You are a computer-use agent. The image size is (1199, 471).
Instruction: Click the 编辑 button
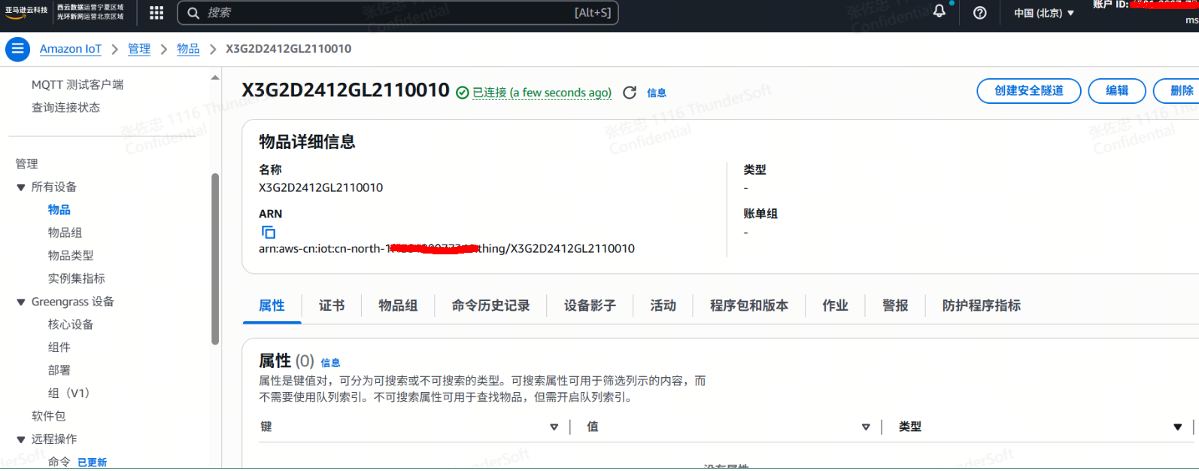pos(1117,91)
